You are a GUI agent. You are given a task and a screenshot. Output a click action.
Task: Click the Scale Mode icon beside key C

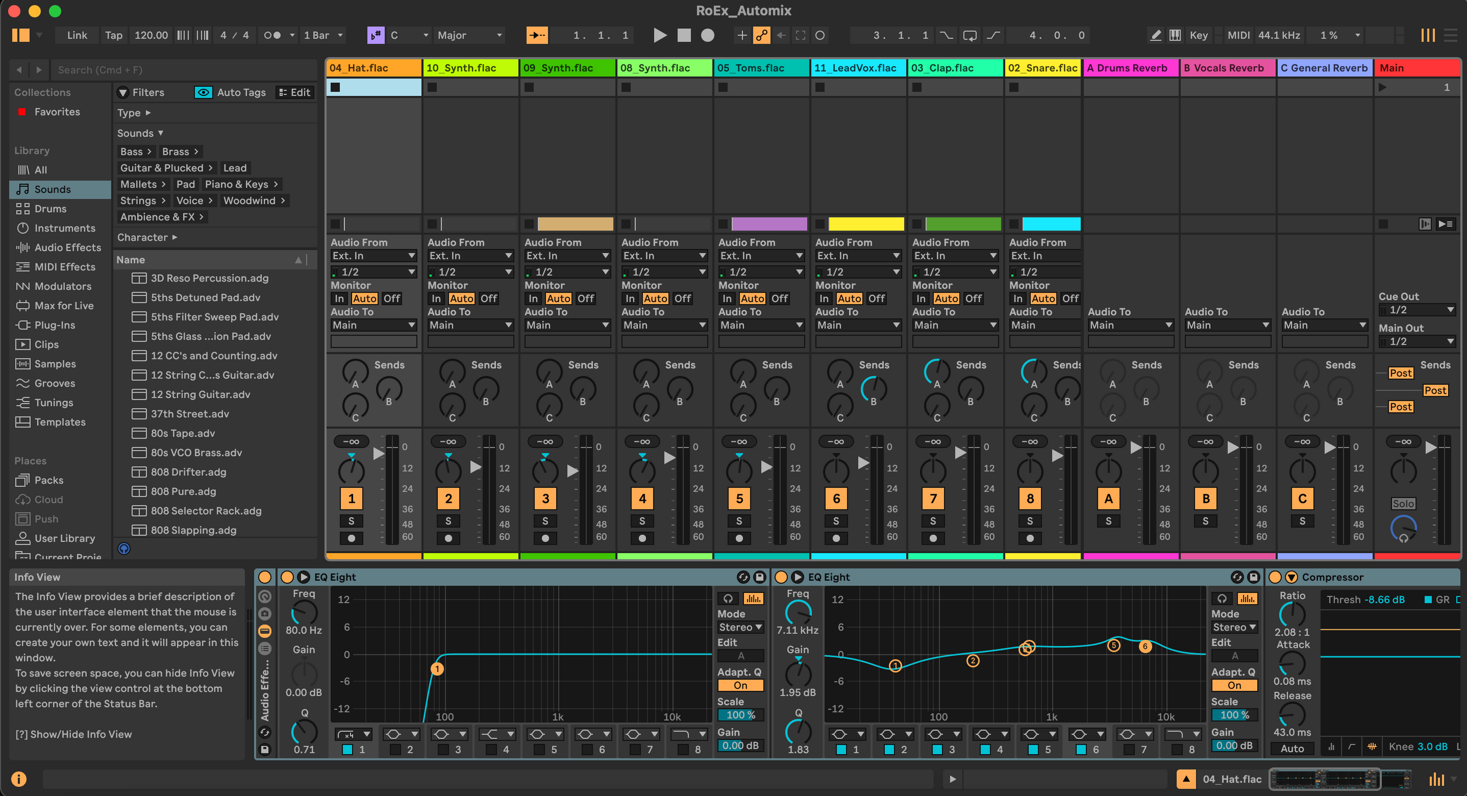(x=376, y=35)
